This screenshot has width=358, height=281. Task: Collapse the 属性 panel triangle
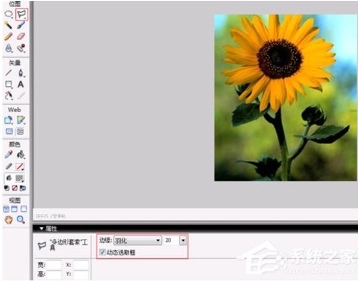click(41, 228)
